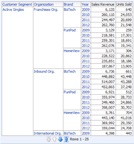Click year 2012 in the 359,044 row
134x144 pixels.
click(86, 128)
